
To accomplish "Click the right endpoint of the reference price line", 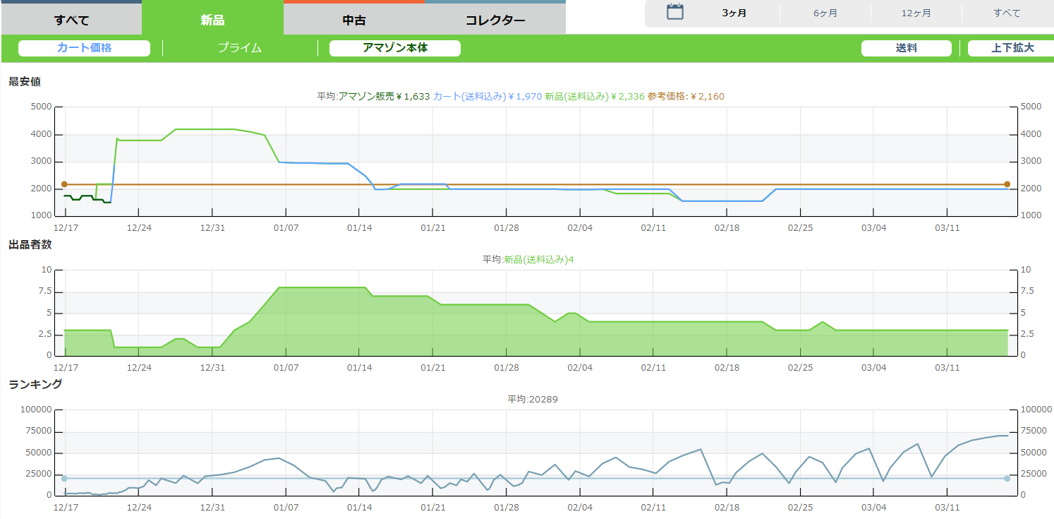I will coord(1007,184).
